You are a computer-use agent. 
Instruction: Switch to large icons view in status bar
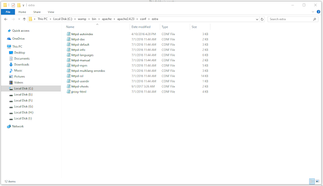pyautogui.click(x=317, y=181)
